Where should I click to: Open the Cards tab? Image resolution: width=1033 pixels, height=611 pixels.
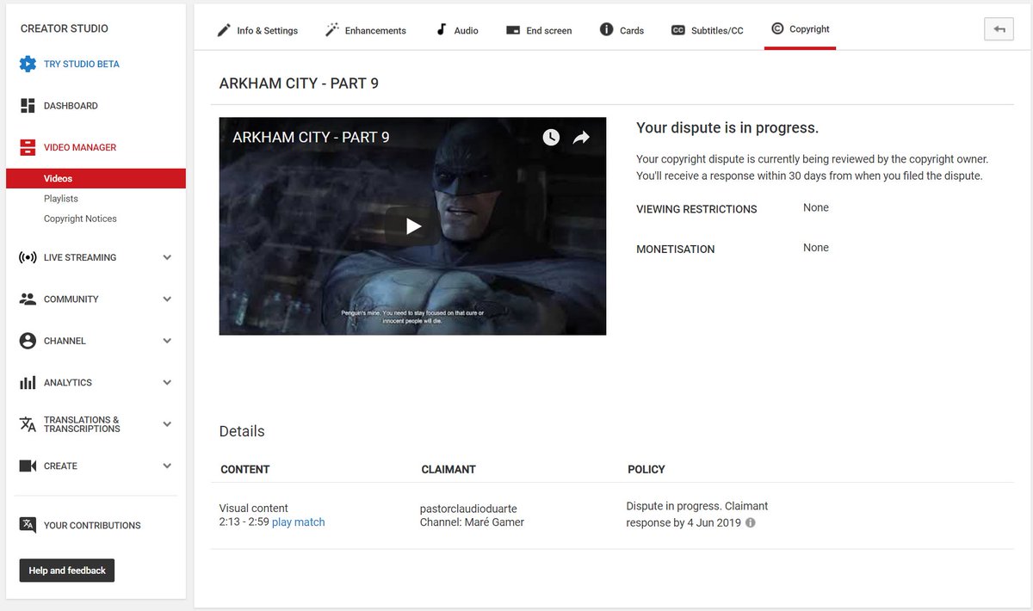(x=622, y=30)
